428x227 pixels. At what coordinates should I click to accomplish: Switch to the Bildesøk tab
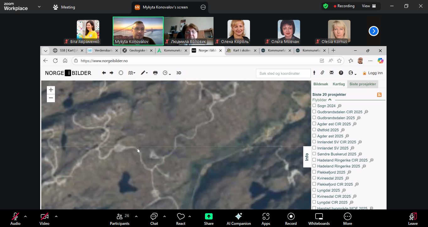click(x=321, y=84)
